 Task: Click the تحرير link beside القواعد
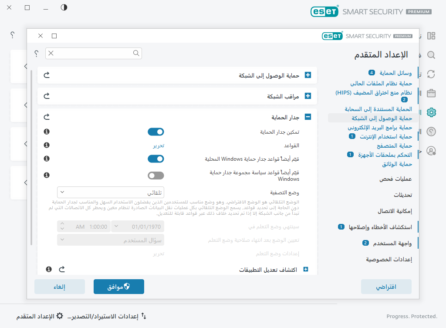(x=159, y=145)
